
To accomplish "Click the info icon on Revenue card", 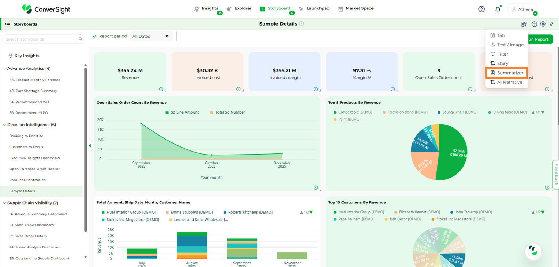I will 161,89.
